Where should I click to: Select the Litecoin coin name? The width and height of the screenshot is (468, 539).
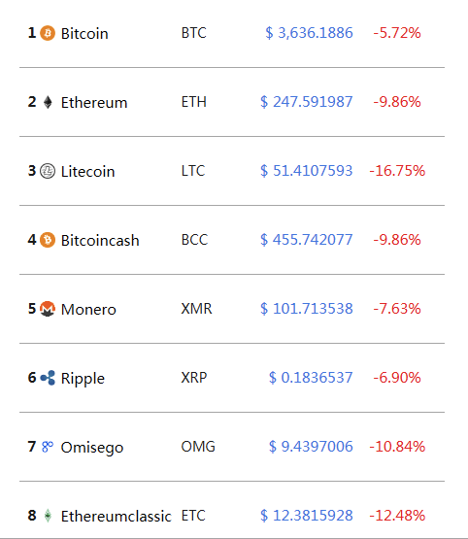click(x=88, y=171)
